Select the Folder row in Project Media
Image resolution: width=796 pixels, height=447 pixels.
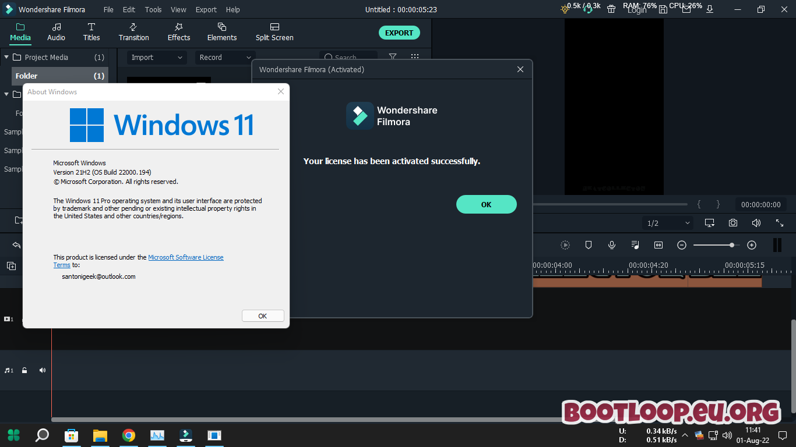coord(60,76)
